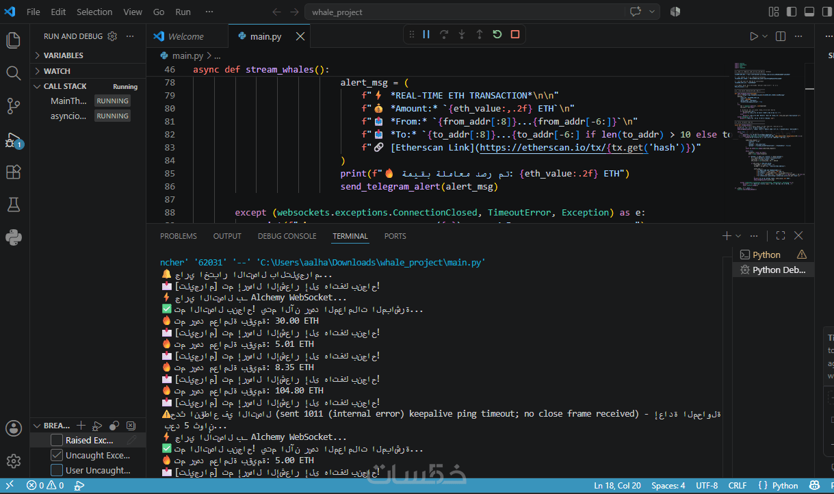Edit condition for Raised Exceptions breakpoint
This screenshot has width=834, height=494.
point(132,441)
